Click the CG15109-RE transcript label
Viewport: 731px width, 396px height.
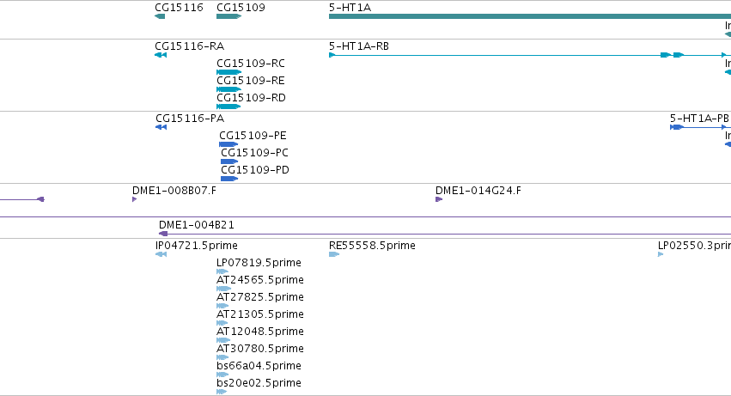pos(250,81)
